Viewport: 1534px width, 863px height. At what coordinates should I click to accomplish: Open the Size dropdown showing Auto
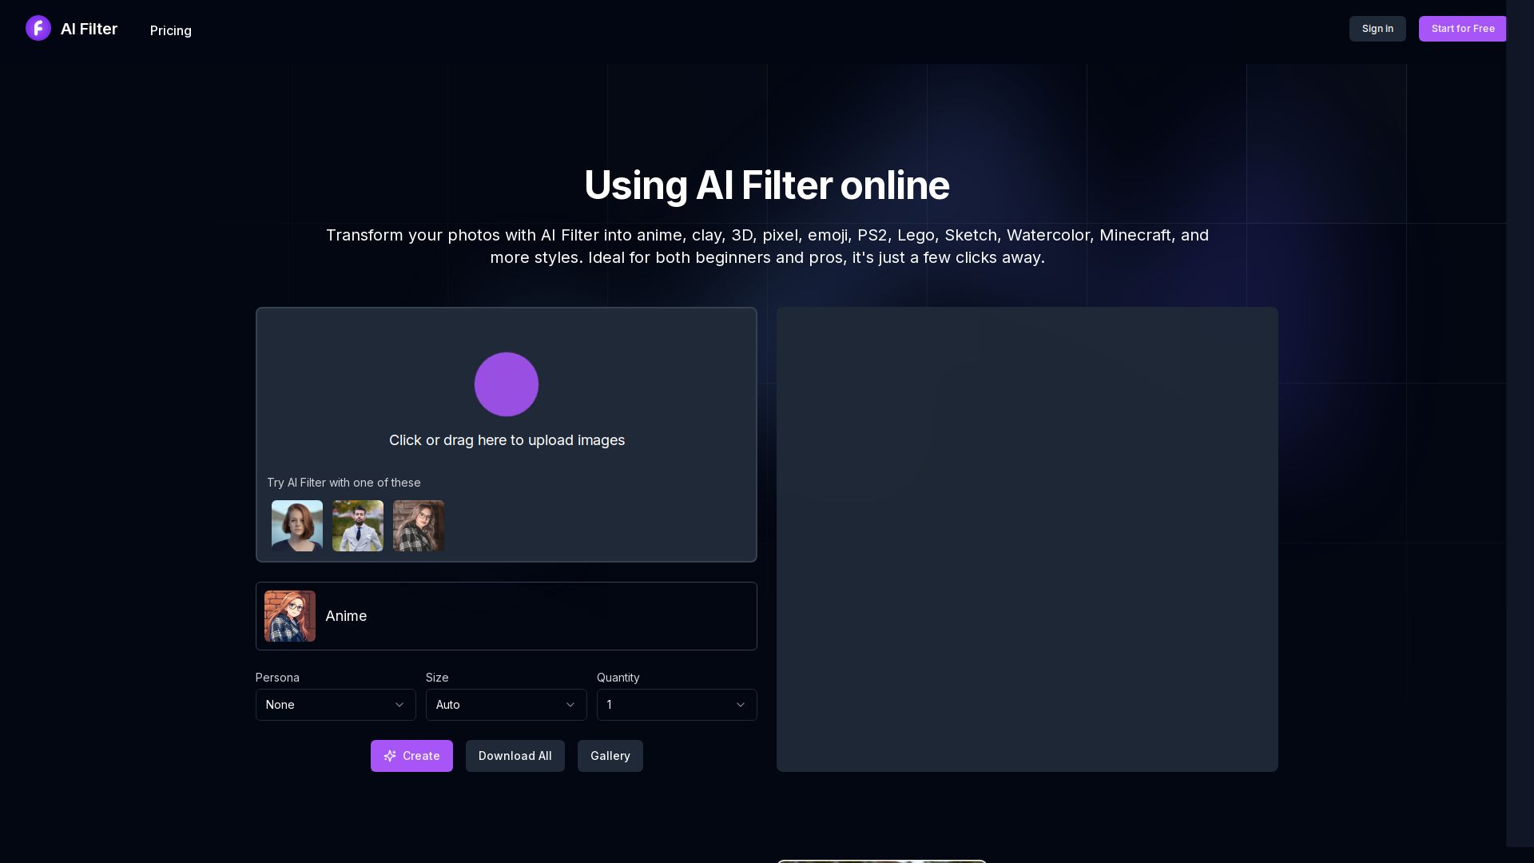tap(506, 705)
